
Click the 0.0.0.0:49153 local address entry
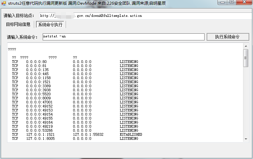click(x=39, y=110)
